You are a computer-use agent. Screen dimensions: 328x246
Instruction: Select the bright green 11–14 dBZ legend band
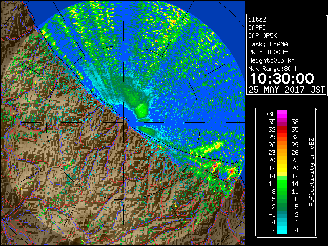pyautogui.click(x=282, y=183)
